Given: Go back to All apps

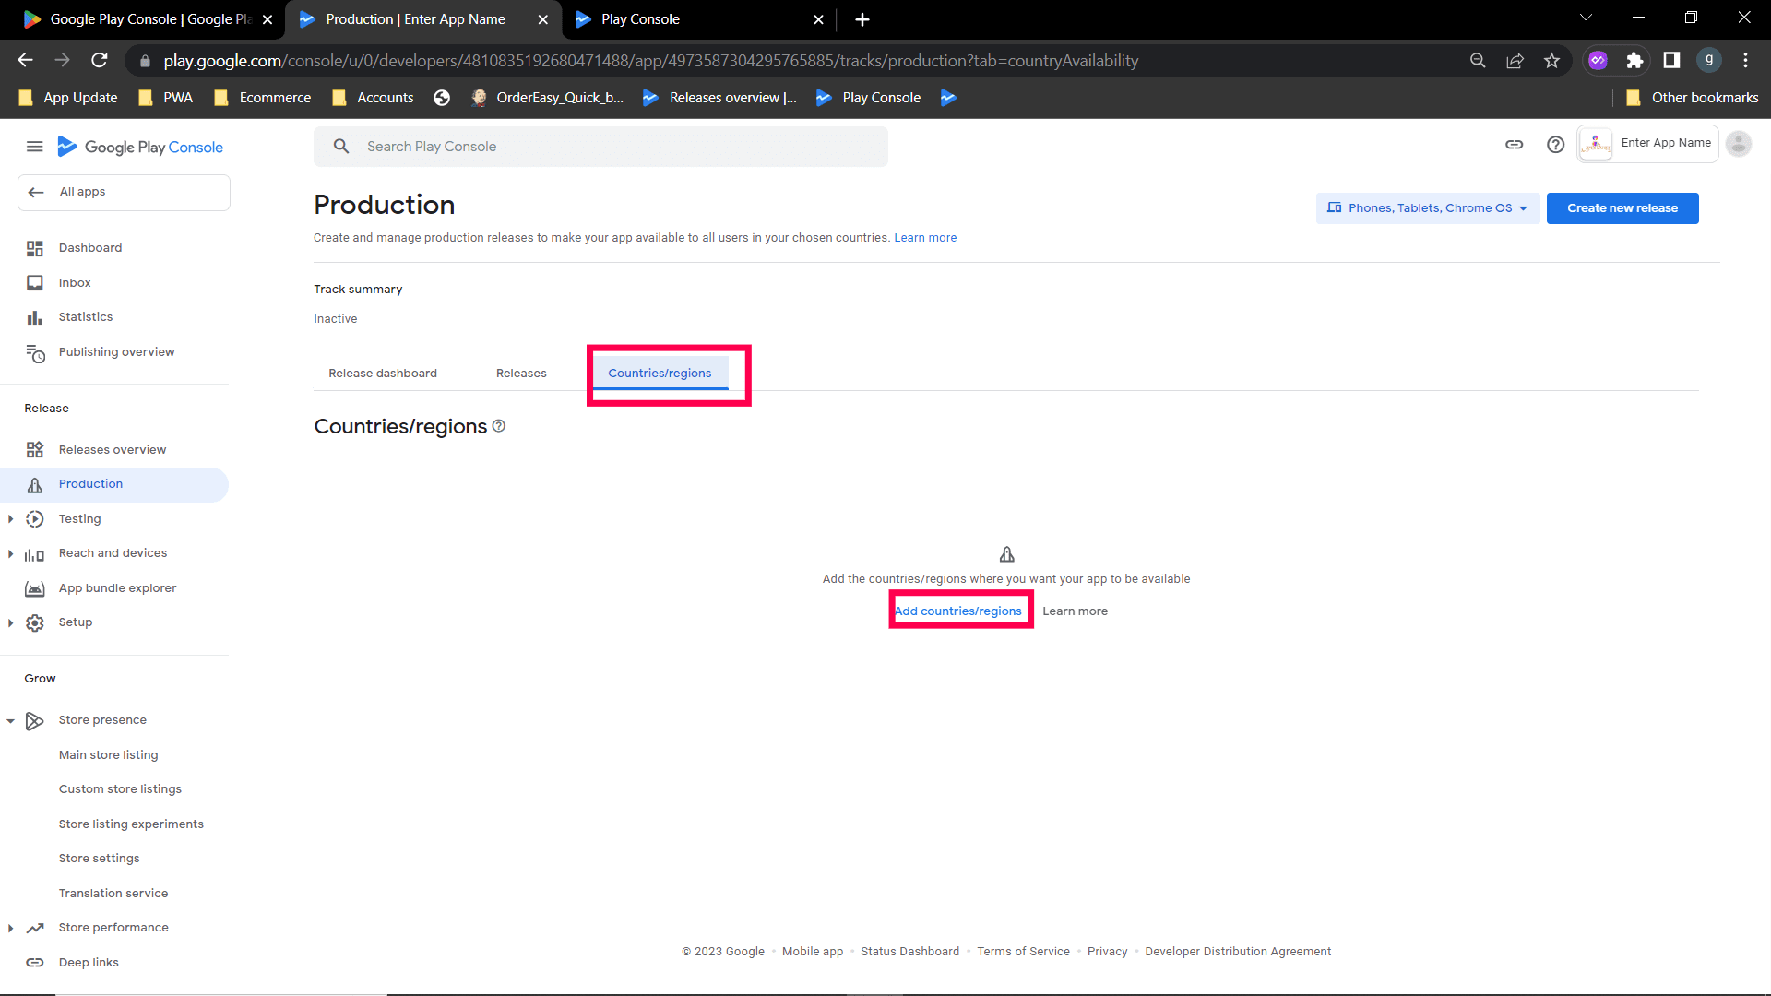Looking at the screenshot, I should [x=81, y=192].
